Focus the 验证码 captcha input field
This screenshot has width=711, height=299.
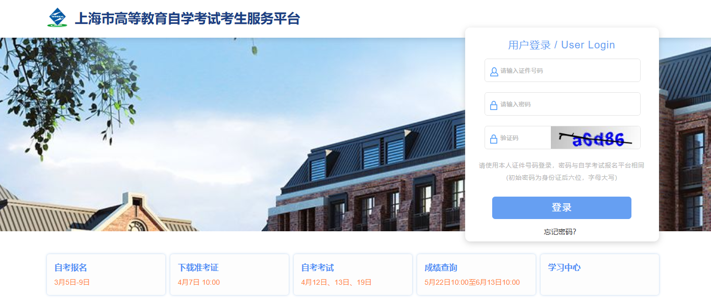point(518,138)
